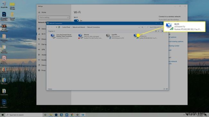Toggle the Wi-Fi switch off
This screenshot has height=117, width=209.
(x=76, y=21)
